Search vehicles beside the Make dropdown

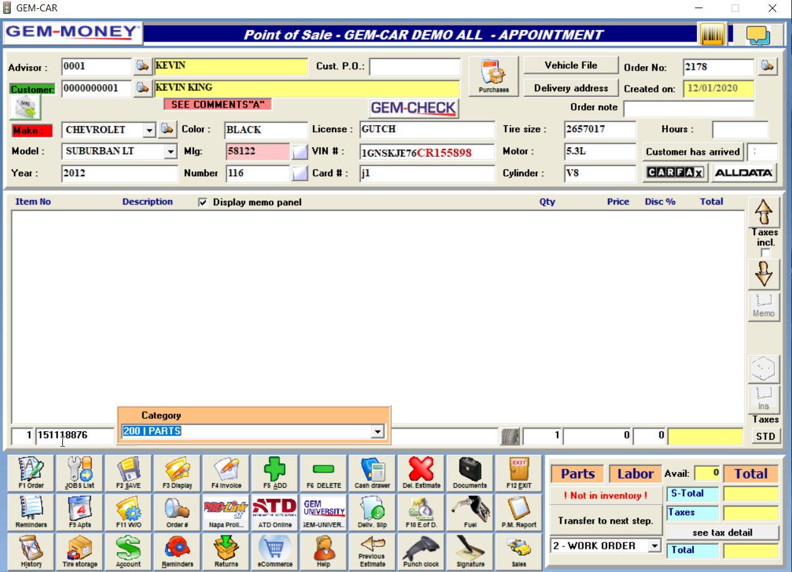(166, 130)
